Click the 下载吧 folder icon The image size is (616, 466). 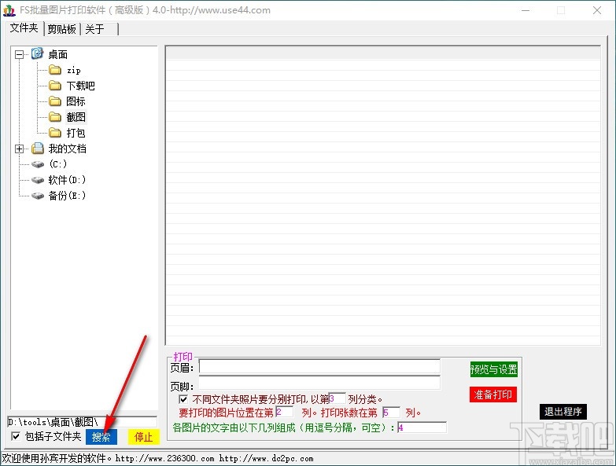click(x=55, y=86)
